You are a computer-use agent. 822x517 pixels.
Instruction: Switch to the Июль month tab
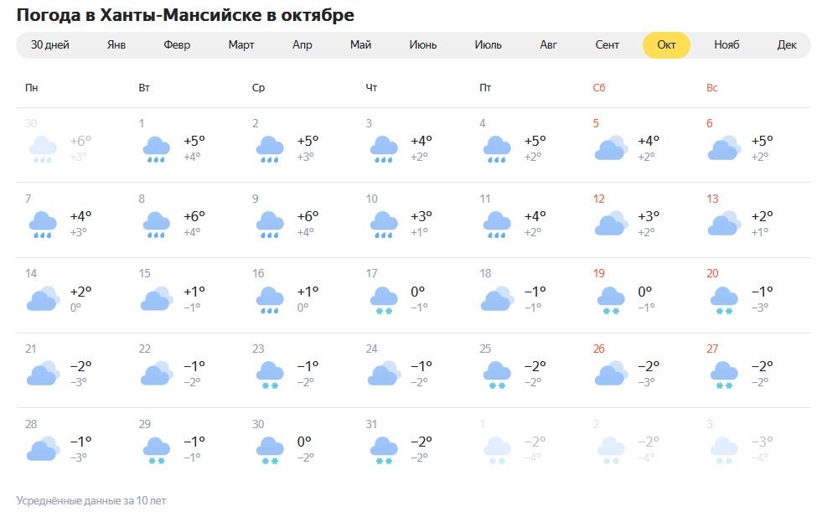click(489, 45)
